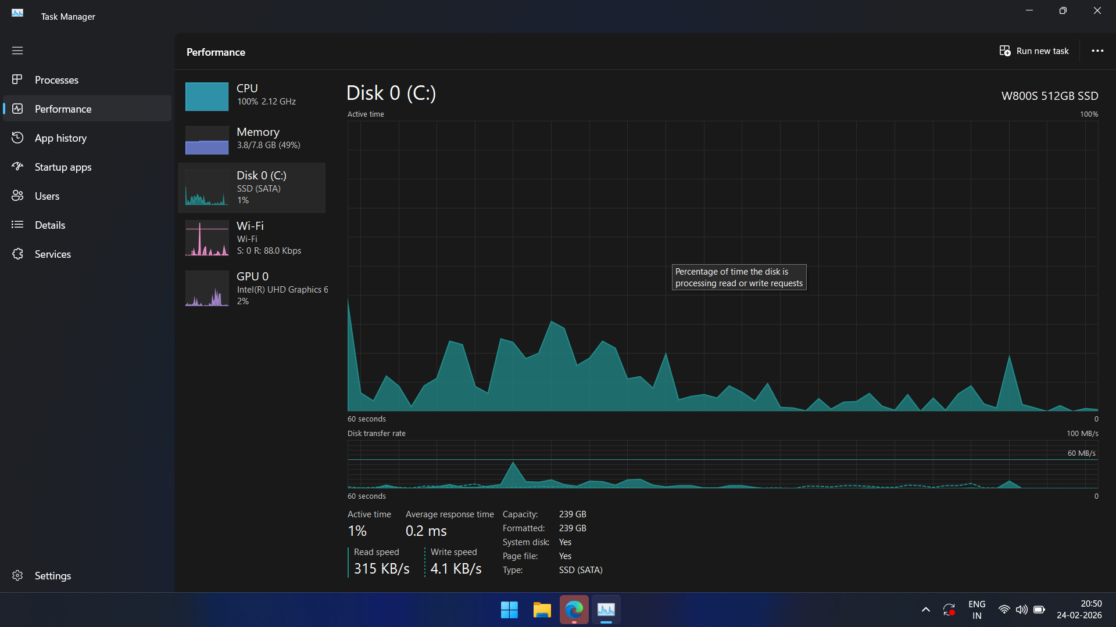Select the Users icon in sidebar
The height and width of the screenshot is (627, 1116).
point(17,196)
